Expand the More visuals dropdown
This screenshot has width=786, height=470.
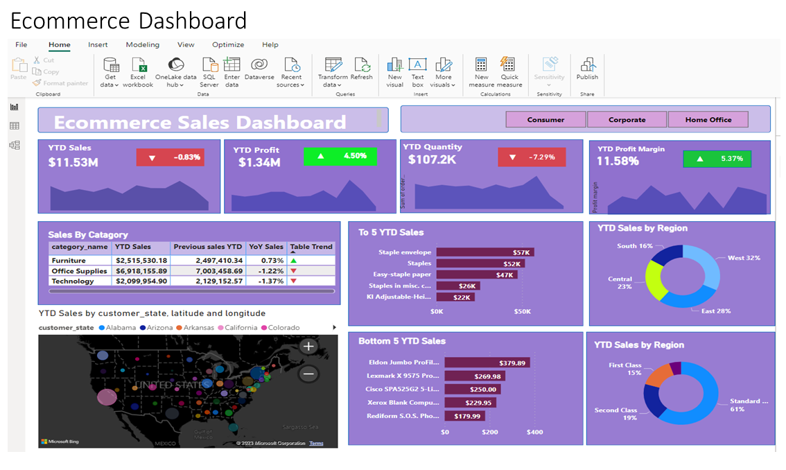tap(443, 85)
